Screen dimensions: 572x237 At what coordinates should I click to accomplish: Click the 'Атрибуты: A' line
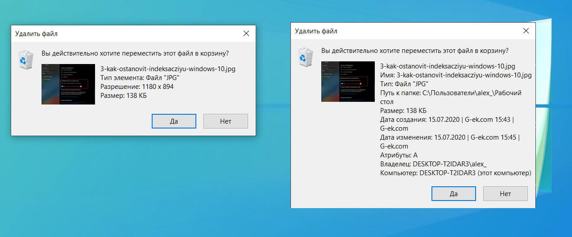tap(399, 155)
